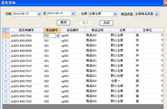The height and width of the screenshot is (109, 167).
Task: Click 002 code cell in row 13
Action: 52,96
